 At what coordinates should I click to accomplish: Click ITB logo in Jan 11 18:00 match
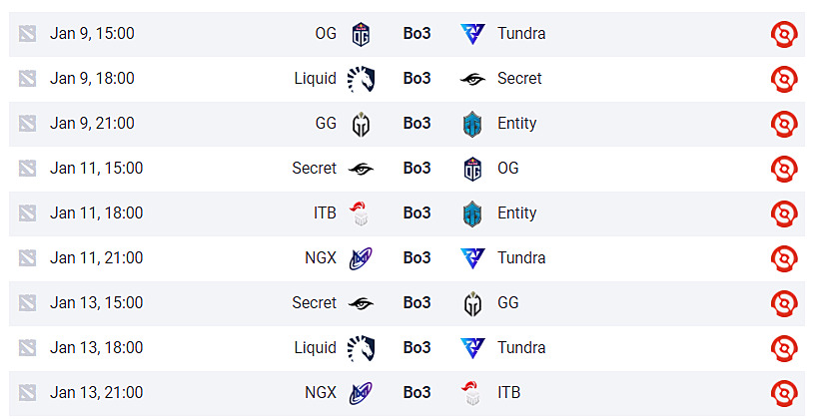coord(361,213)
